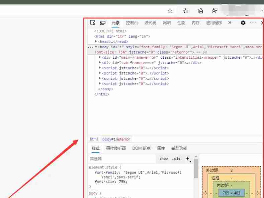Open the 辅助功能 (Accessibility) sub-tab
The image size is (264, 198).
(179, 148)
